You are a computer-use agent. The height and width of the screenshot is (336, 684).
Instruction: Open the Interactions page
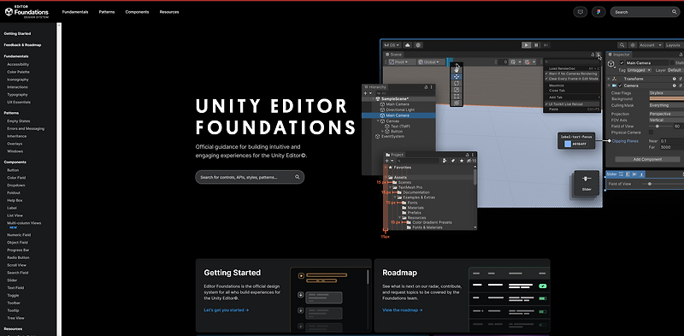[17, 87]
